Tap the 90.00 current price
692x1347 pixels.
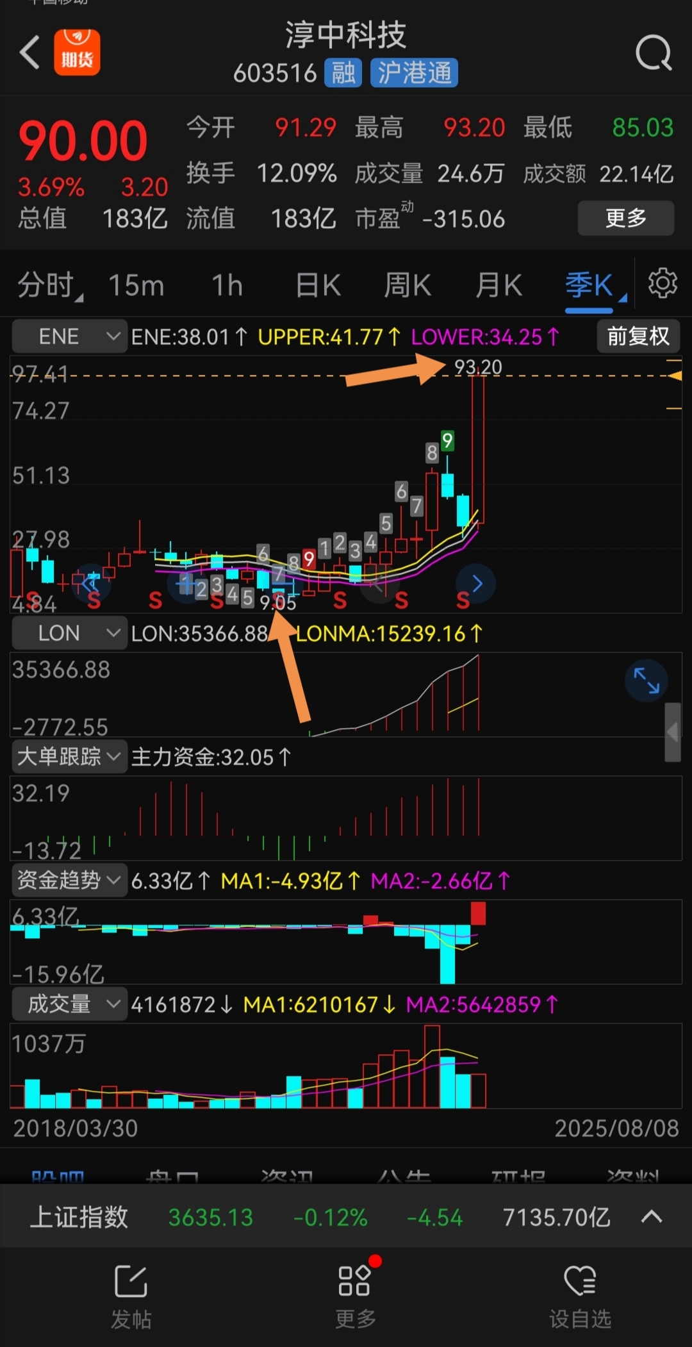click(x=83, y=141)
